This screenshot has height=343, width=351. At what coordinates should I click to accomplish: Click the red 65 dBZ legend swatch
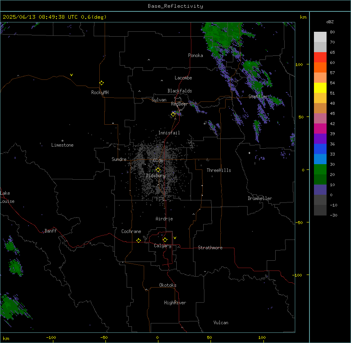[x=320, y=57]
